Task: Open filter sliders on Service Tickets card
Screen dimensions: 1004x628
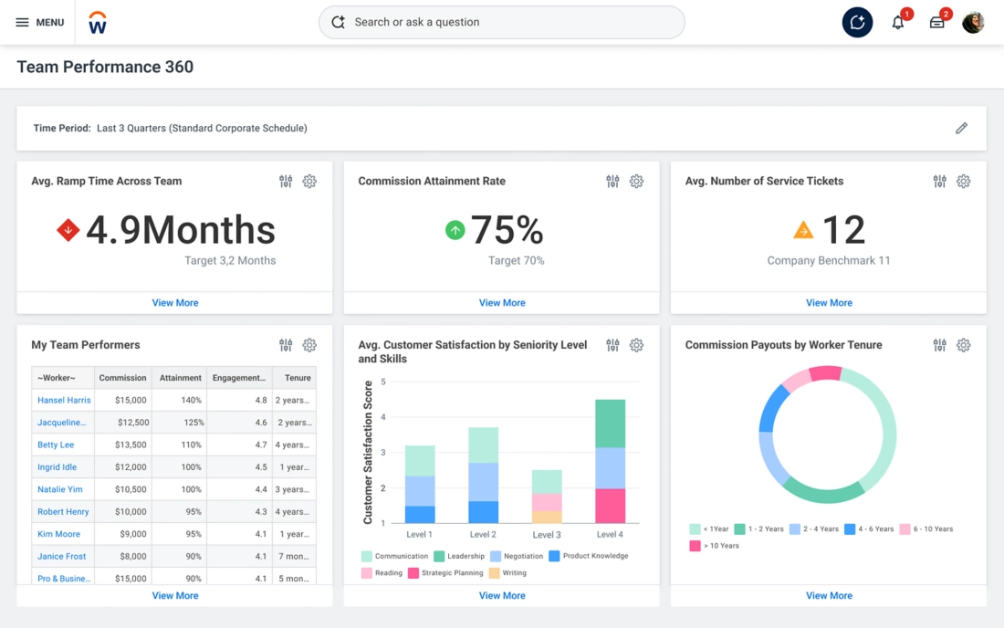Action: click(939, 181)
